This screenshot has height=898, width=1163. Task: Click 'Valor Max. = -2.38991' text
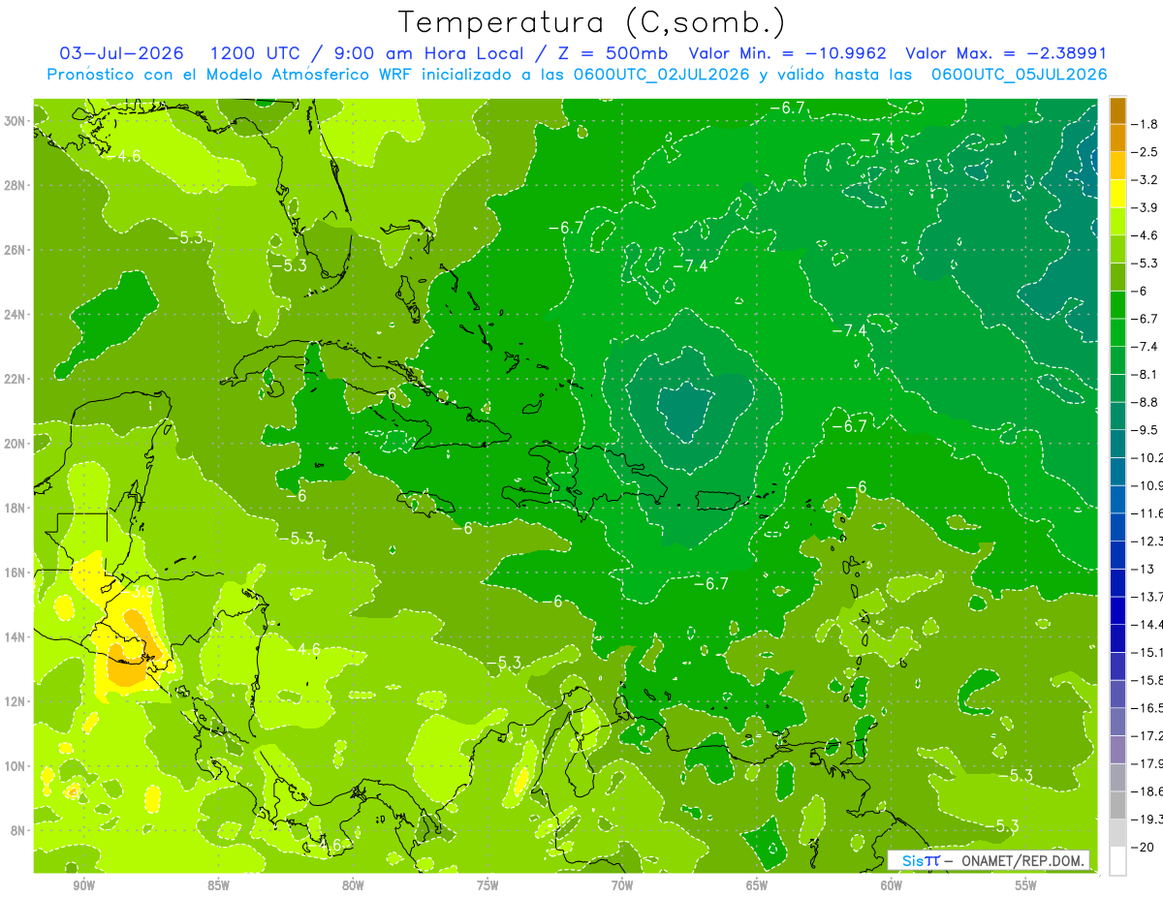pyautogui.click(x=1006, y=53)
